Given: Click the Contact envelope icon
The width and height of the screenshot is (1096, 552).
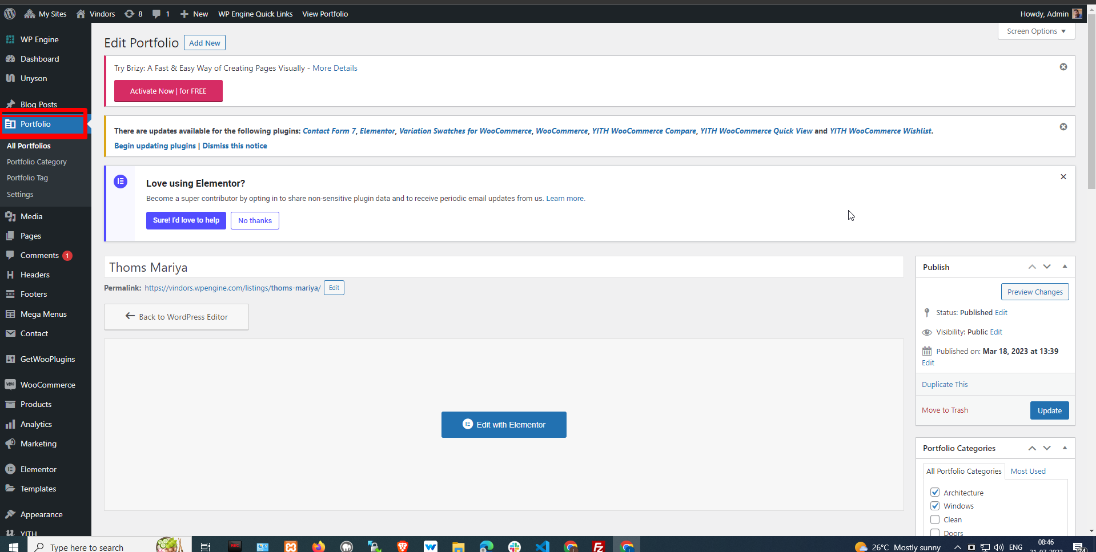Looking at the screenshot, I should [x=10, y=333].
